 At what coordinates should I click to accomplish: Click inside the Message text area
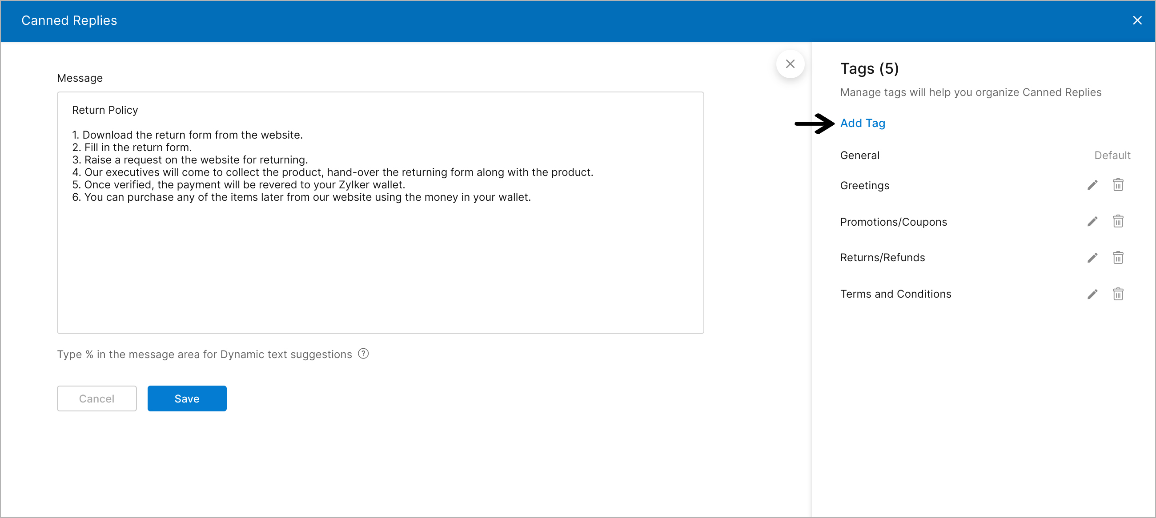[380, 260]
